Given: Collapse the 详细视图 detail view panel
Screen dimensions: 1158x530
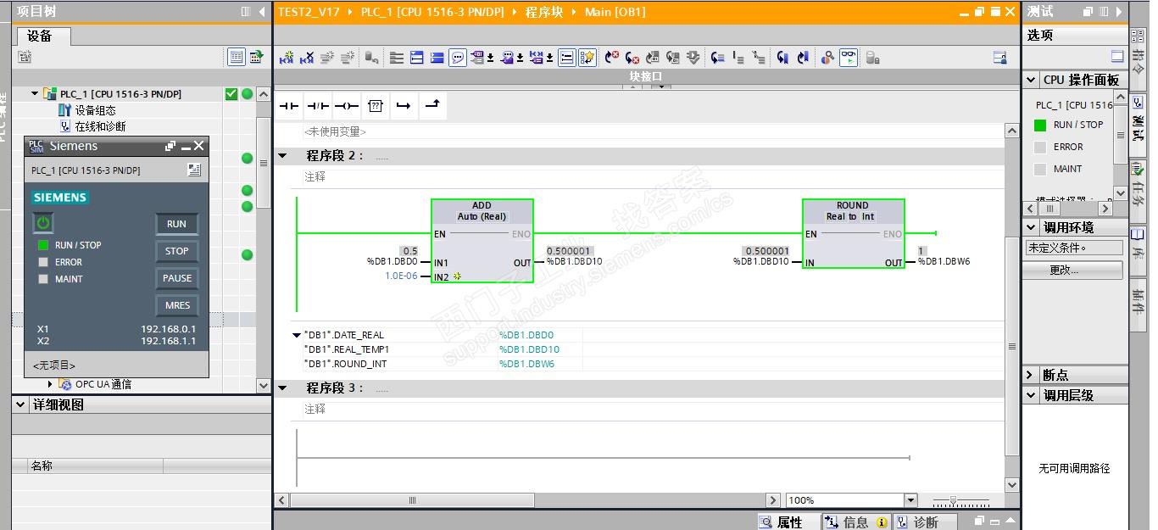Looking at the screenshot, I should coord(21,405).
